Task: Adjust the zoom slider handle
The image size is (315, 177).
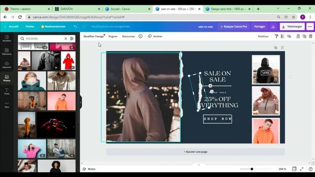Action: click(252, 169)
